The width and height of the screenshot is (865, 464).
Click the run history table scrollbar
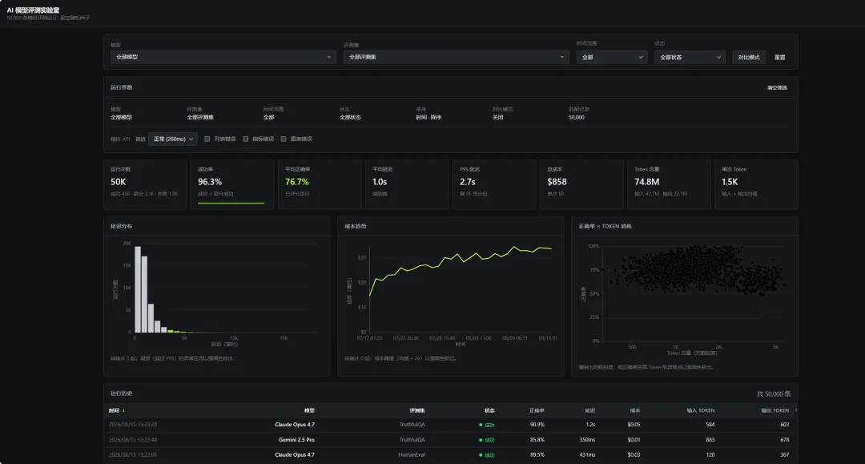[795, 410]
